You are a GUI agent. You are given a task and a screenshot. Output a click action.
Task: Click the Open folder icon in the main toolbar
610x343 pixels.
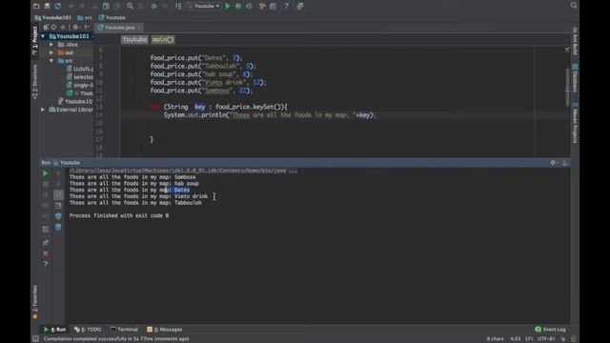36,6
